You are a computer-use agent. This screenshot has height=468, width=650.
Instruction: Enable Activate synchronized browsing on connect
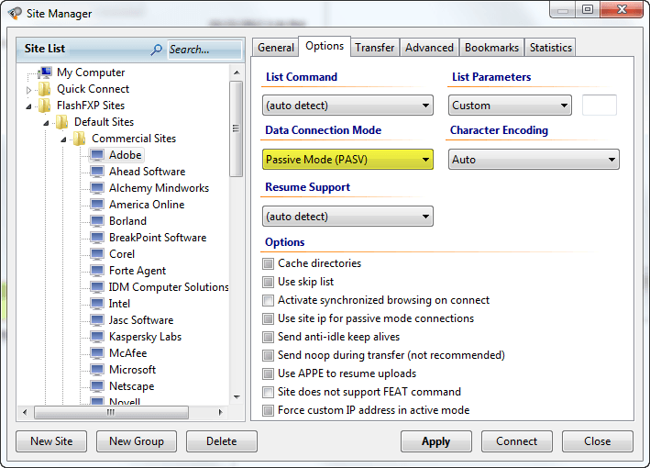pyautogui.click(x=269, y=300)
